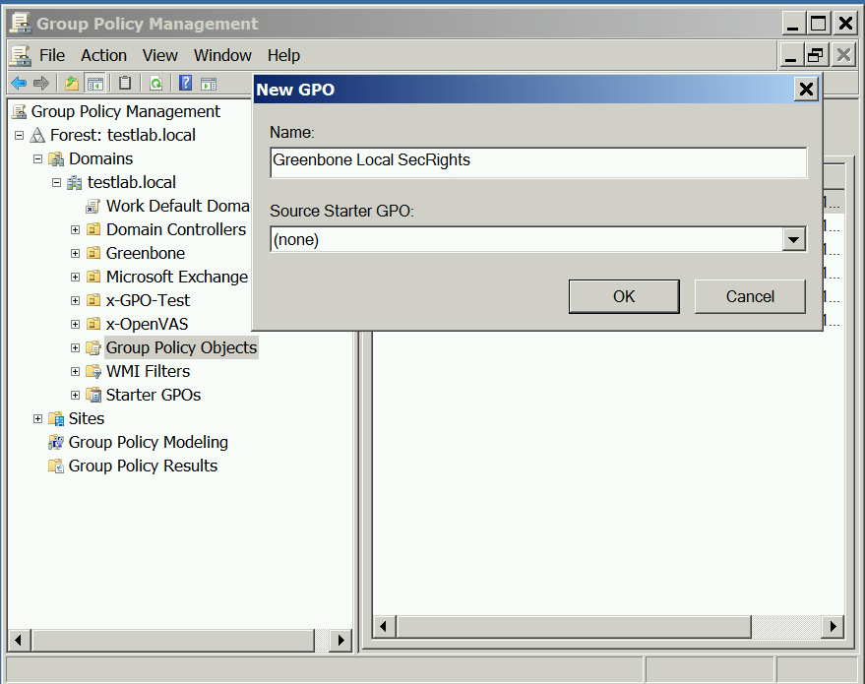Collapse the Forest: testlab.local node
Screen dimensions: 865x684
(20, 135)
